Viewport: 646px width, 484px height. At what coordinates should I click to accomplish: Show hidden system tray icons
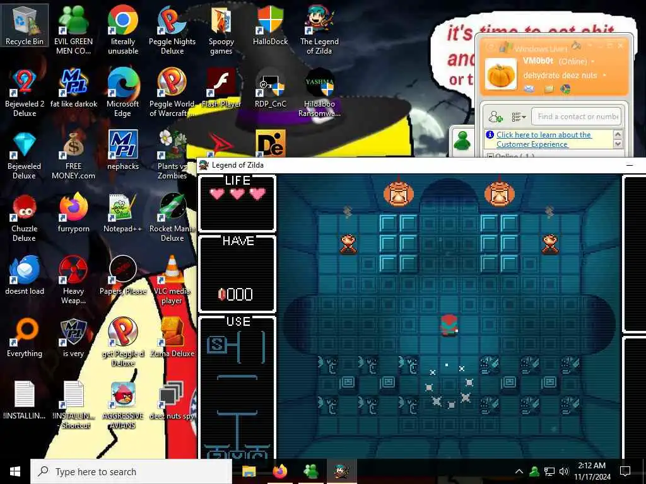(x=519, y=471)
